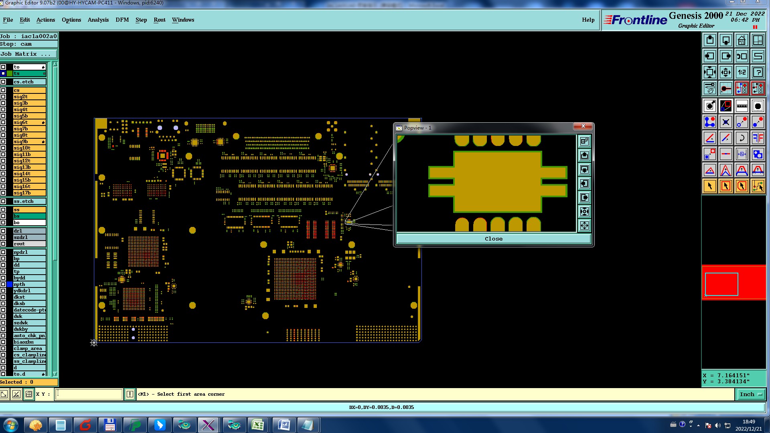The height and width of the screenshot is (433, 770).
Task: Open the Edit menu
Action: 25,20
